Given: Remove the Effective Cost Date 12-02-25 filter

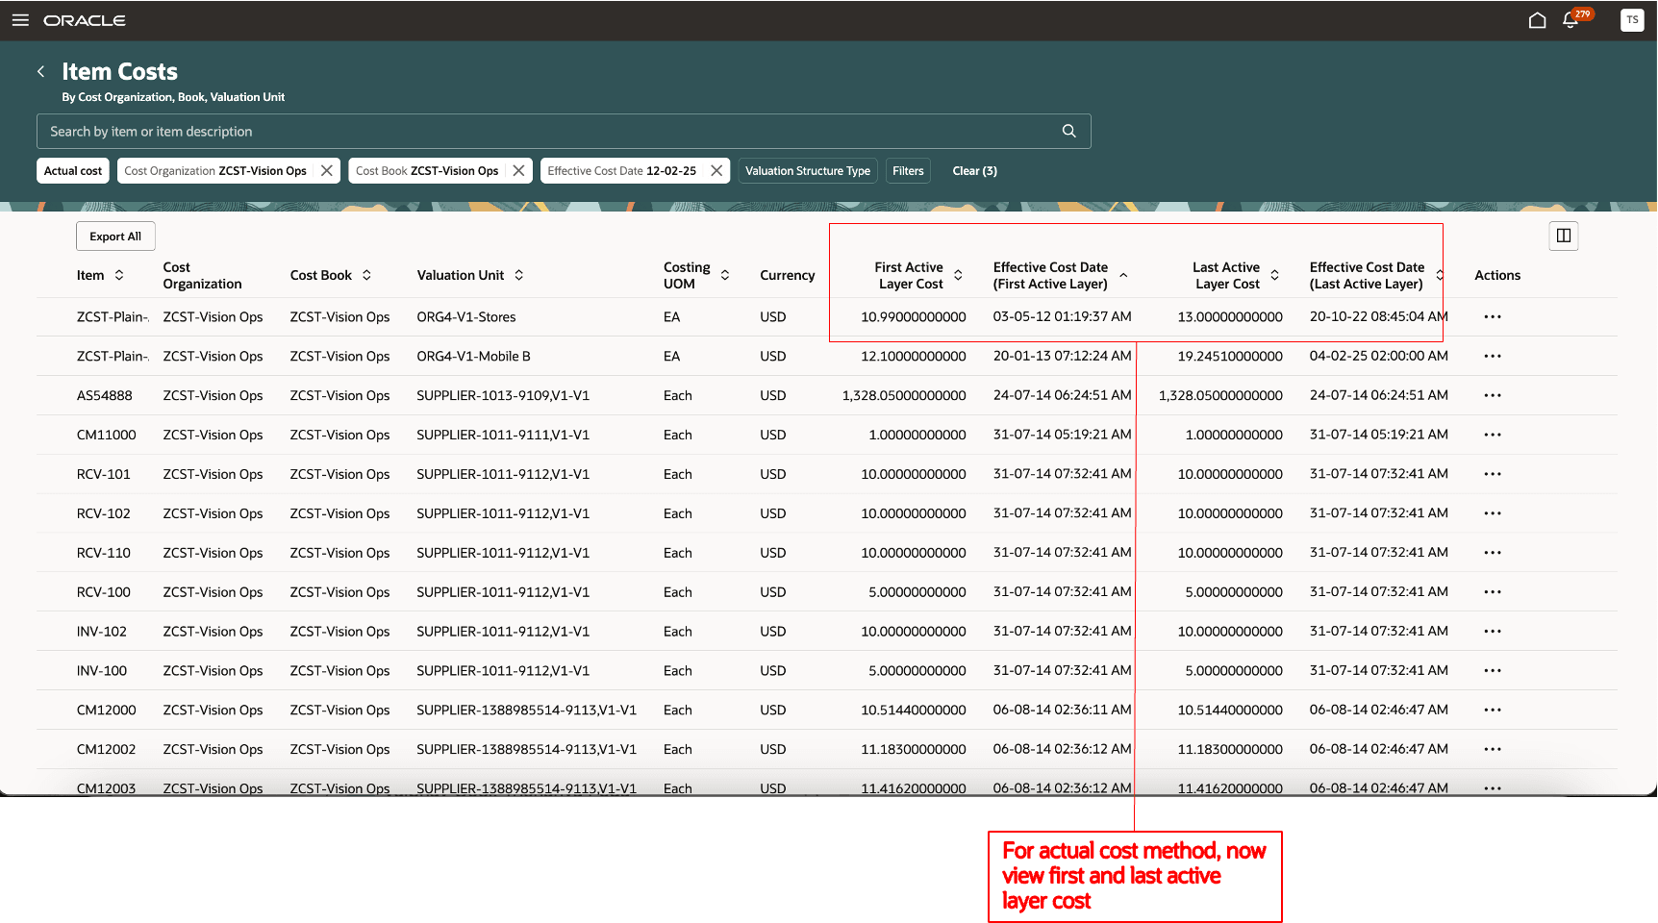Looking at the screenshot, I should [x=716, y=170].
